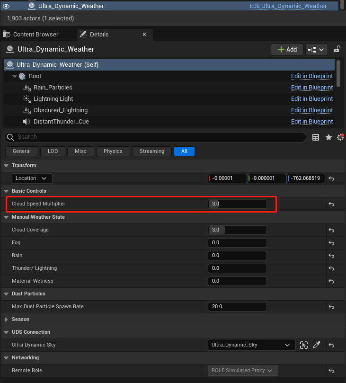The height and width of the screenshot is (383, 346).
Task: Select the Physics filter tab
Action: point(113,151)
